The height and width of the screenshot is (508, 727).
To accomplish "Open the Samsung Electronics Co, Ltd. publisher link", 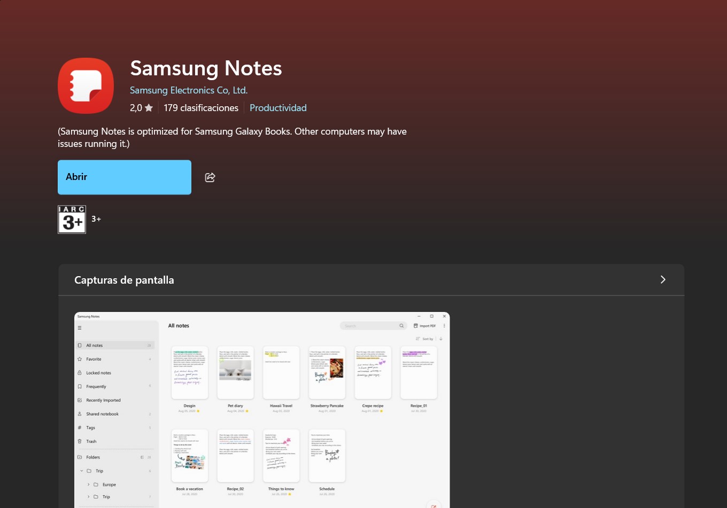I will tap(189, 90).
